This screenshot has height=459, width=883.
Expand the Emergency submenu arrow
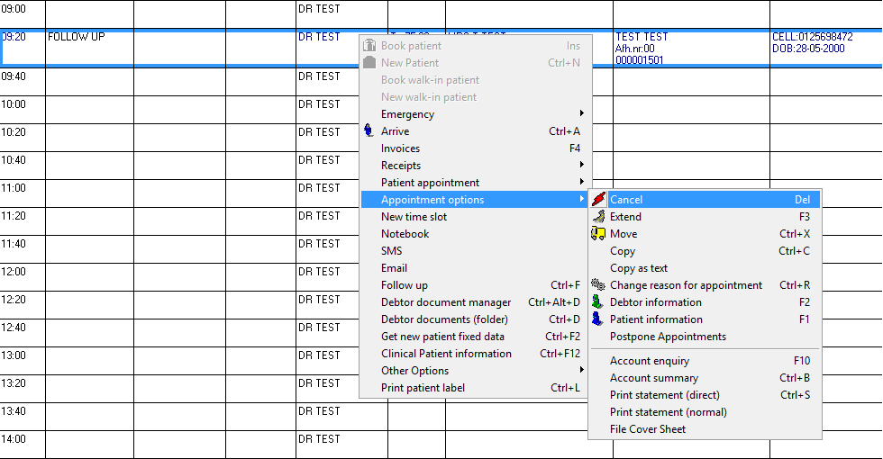tap(581, 114)
